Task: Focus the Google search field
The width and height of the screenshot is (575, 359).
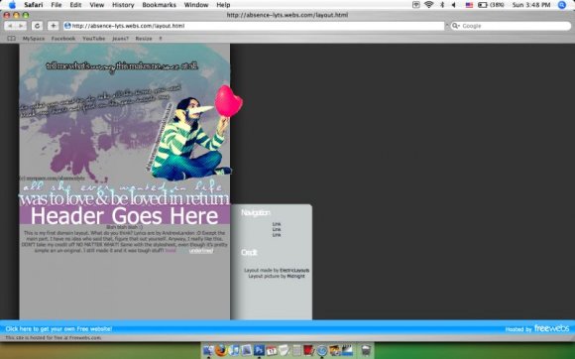Action: point(511,26)
